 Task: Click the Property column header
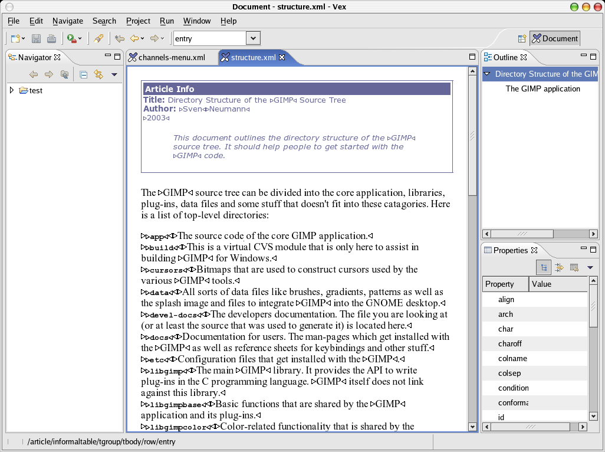[505, 284]
